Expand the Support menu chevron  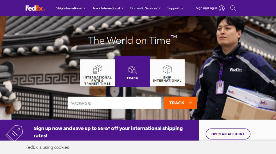[x=182, y=8]
